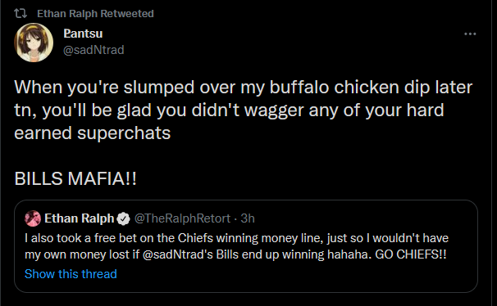Click the "earned superchats" line of the tweet
This screenshot has width=497, height=306.
pos(93,133)
